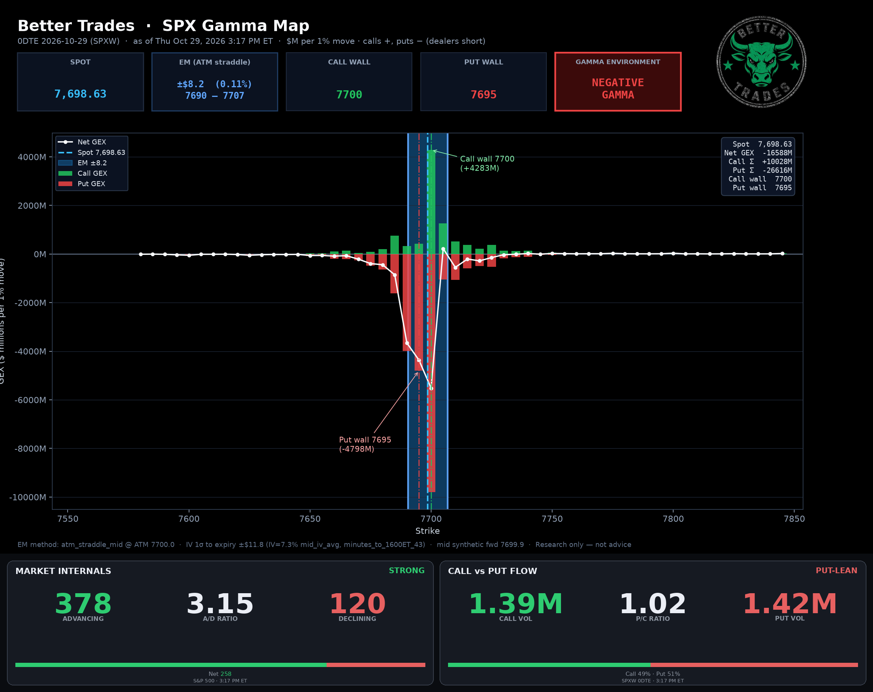Click the MARKET INTERNALS heading
This screenshot has width=873, height=692.
(x=63, y=571)
